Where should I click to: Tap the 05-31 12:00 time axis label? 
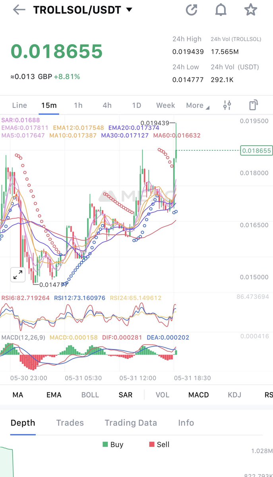coord(138,378)
